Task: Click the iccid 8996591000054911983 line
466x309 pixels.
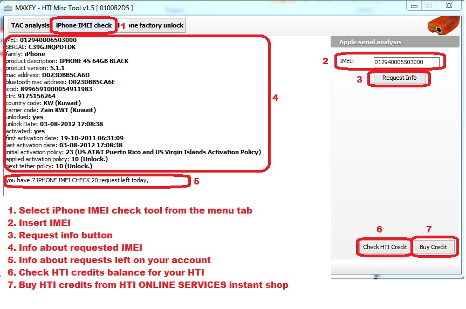Action: (49, 89)
